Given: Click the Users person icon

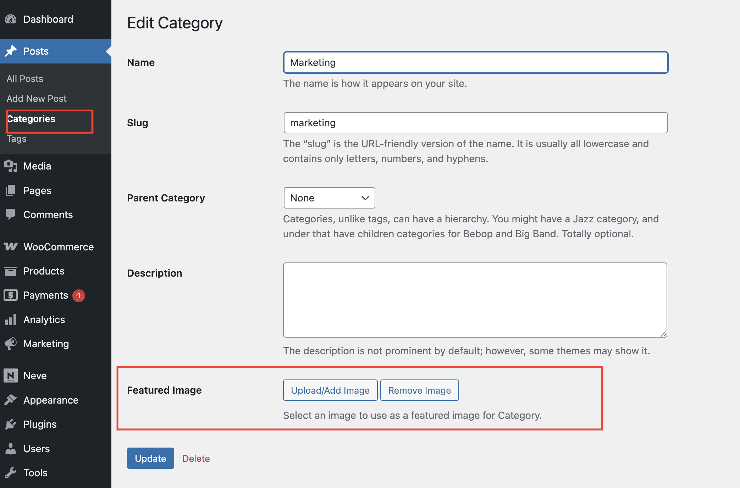Looking at the screenshot, I should (x=11, y=449).
